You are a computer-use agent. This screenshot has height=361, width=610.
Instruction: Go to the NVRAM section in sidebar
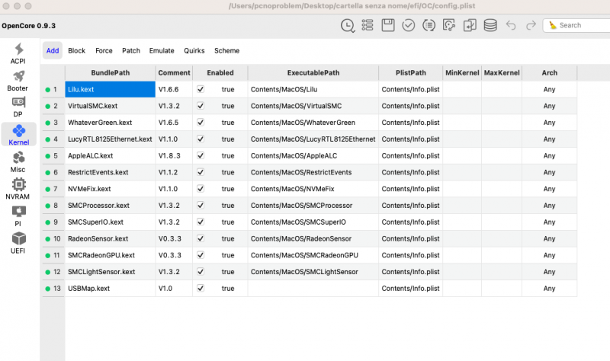(18, 189)
